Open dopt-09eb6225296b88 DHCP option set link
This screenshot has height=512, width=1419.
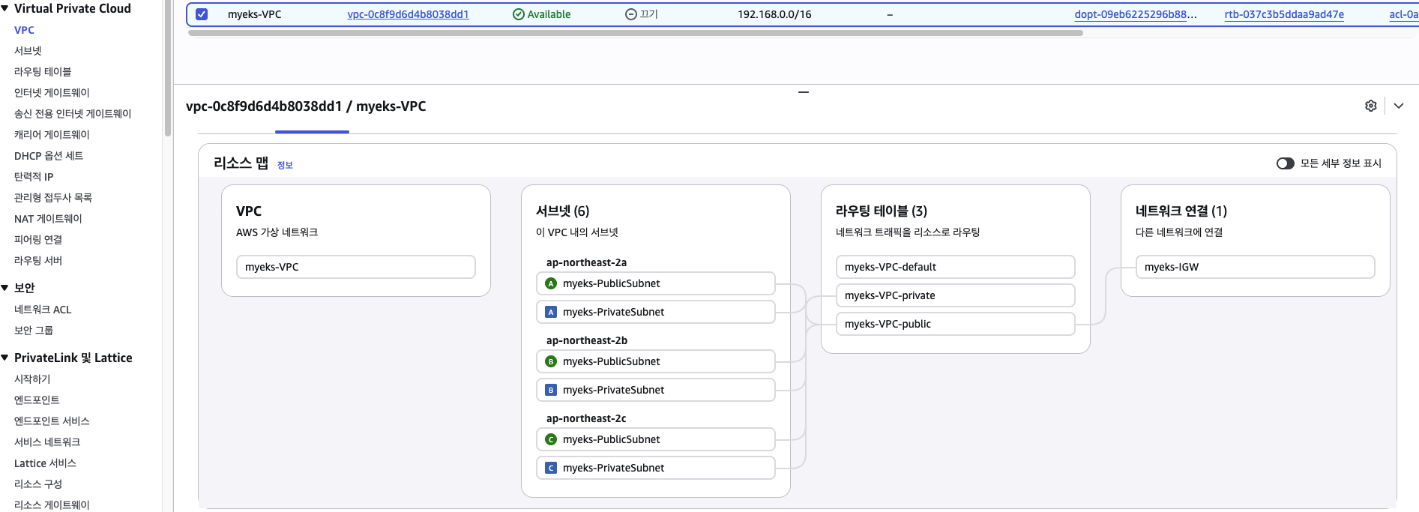click(x=1136, y=14)
